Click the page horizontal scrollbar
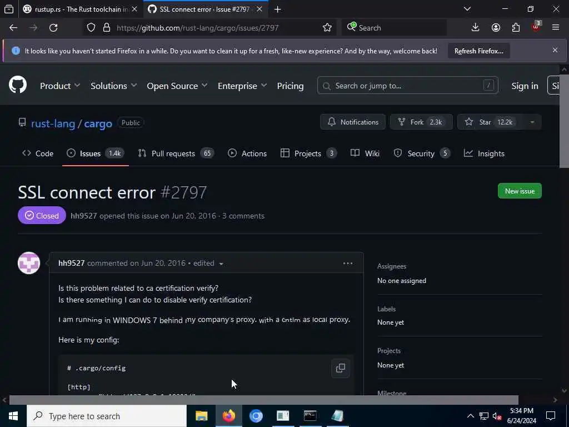This screenshot has height=427, width=569. (264, 400)
